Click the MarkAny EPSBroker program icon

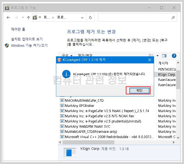[62, 106]
